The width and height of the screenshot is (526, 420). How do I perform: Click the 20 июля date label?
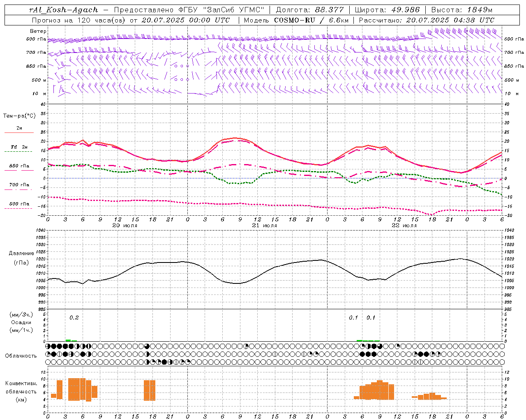coord(125,226)
